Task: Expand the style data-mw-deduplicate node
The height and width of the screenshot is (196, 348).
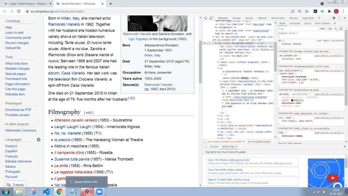Action: tap(218, 126)
